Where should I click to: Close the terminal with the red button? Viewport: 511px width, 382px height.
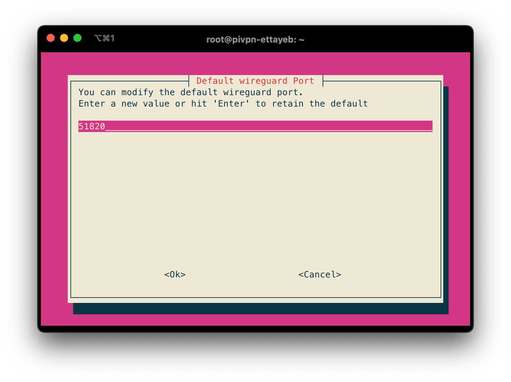(x=51, y=38)
